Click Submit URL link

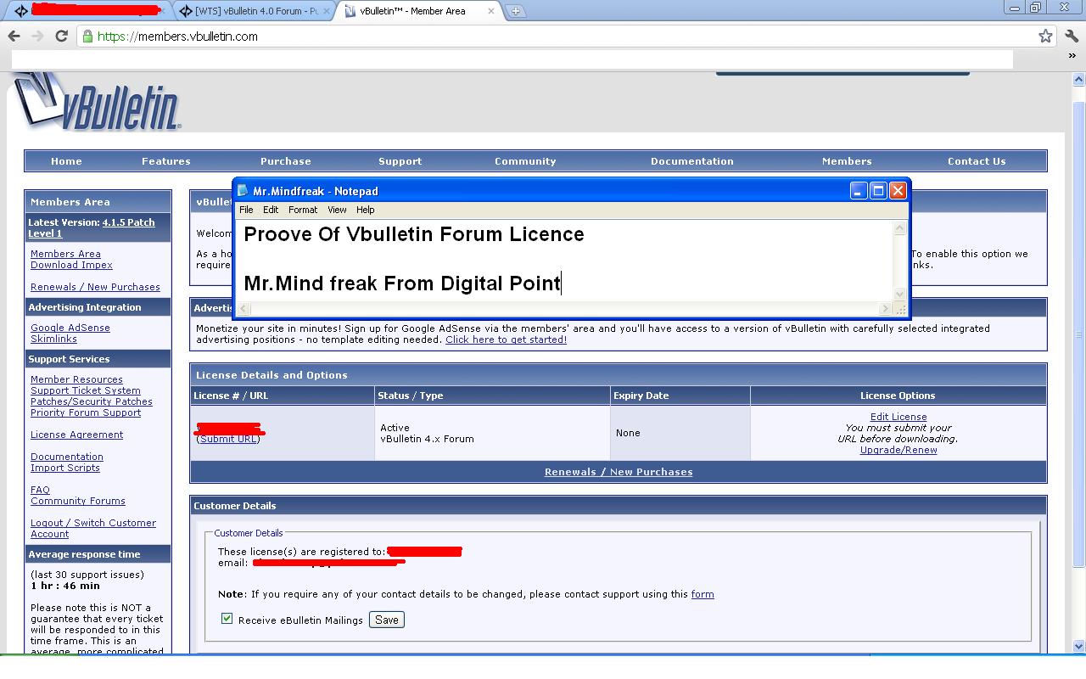228,439
